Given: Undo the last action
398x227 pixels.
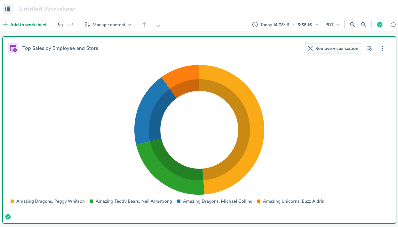Looking at the screenshot, I should pyautogui.click(x=60, y=25).
